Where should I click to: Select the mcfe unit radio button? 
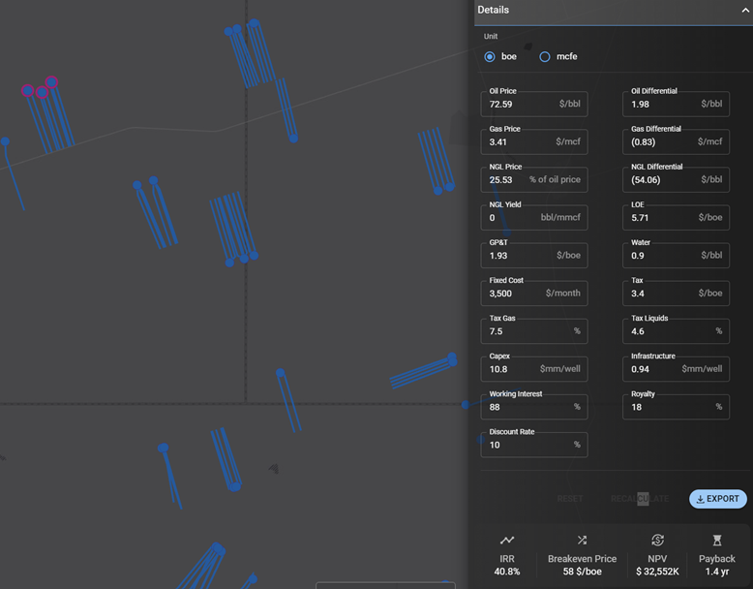click(x=545, y=57)
